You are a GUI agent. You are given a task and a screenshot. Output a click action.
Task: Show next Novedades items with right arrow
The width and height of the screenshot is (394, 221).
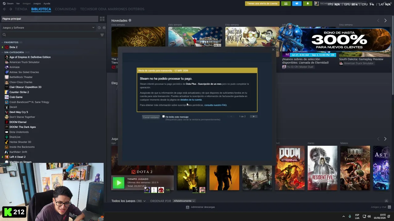coord(385,21)
